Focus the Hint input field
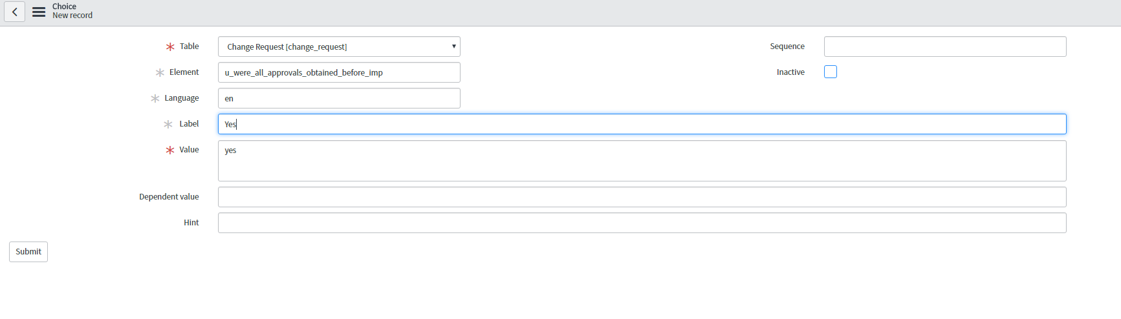1121x319 pixels. click(642, 223)
